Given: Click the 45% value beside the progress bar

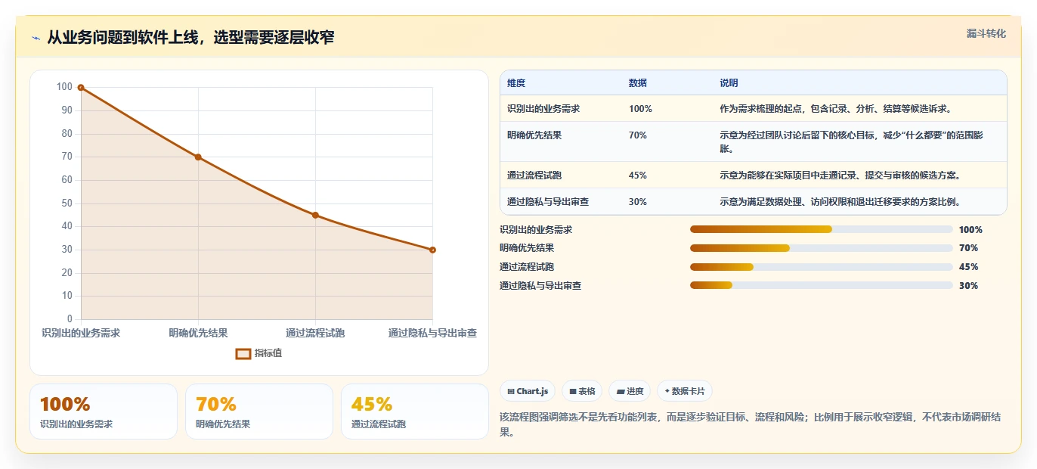Looking at the screenshot, I should 968,267.
